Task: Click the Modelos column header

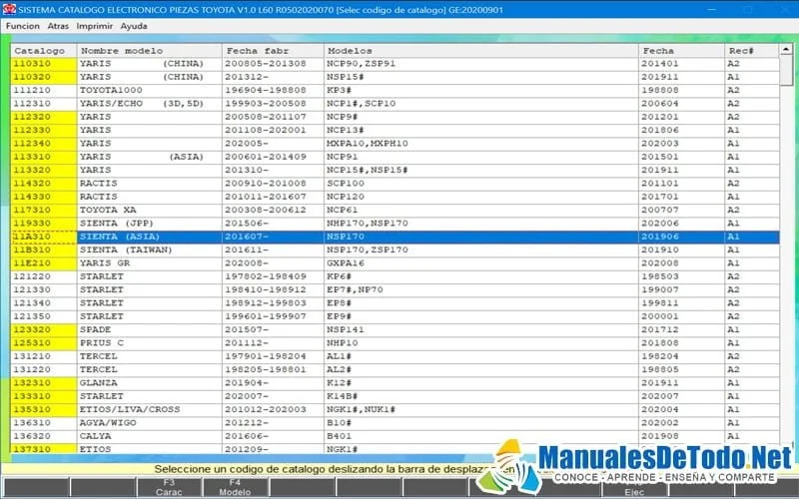Action: (x=481, y=51)
